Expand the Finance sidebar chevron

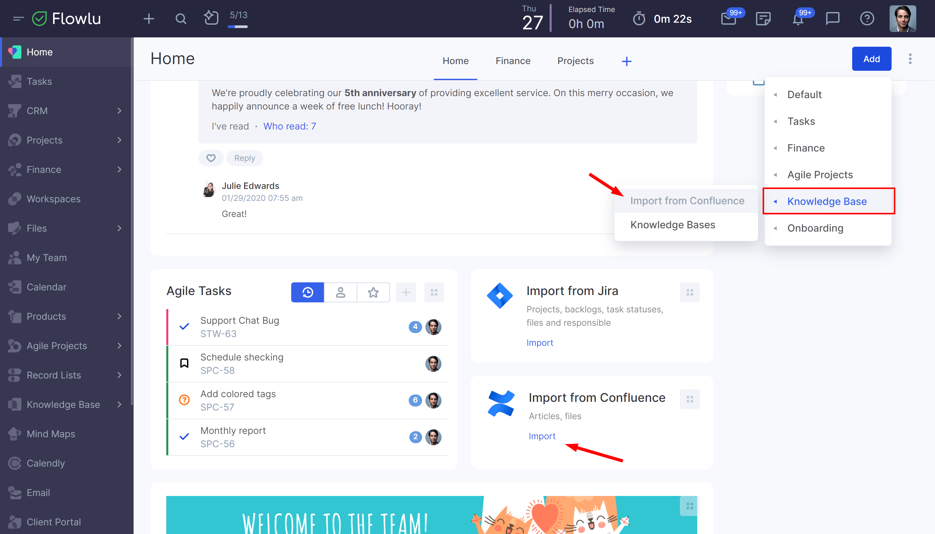click(119, 170)
